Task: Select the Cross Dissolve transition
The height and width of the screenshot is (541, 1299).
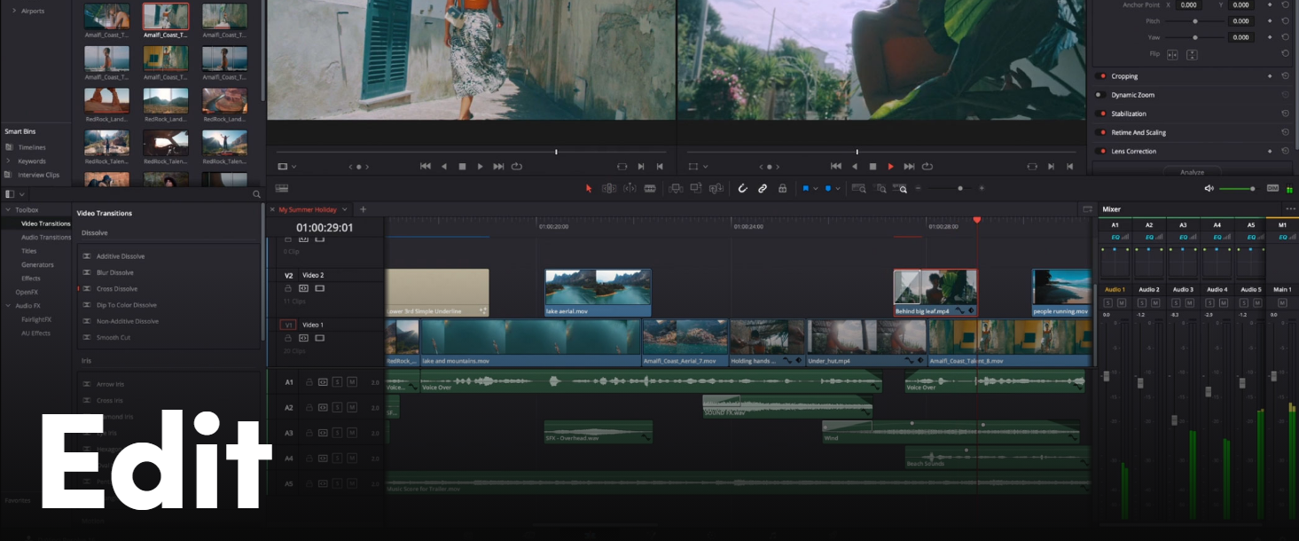Action: point(117,289)
